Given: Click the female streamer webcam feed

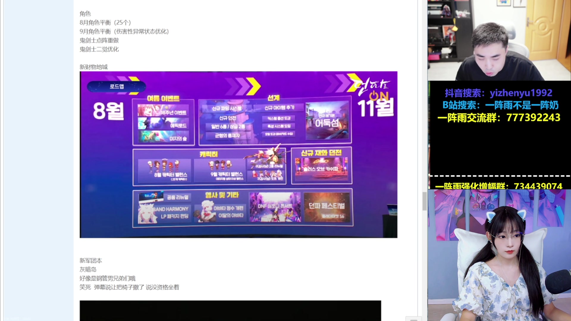Looking at the screenshot, I should click(499, 255).
